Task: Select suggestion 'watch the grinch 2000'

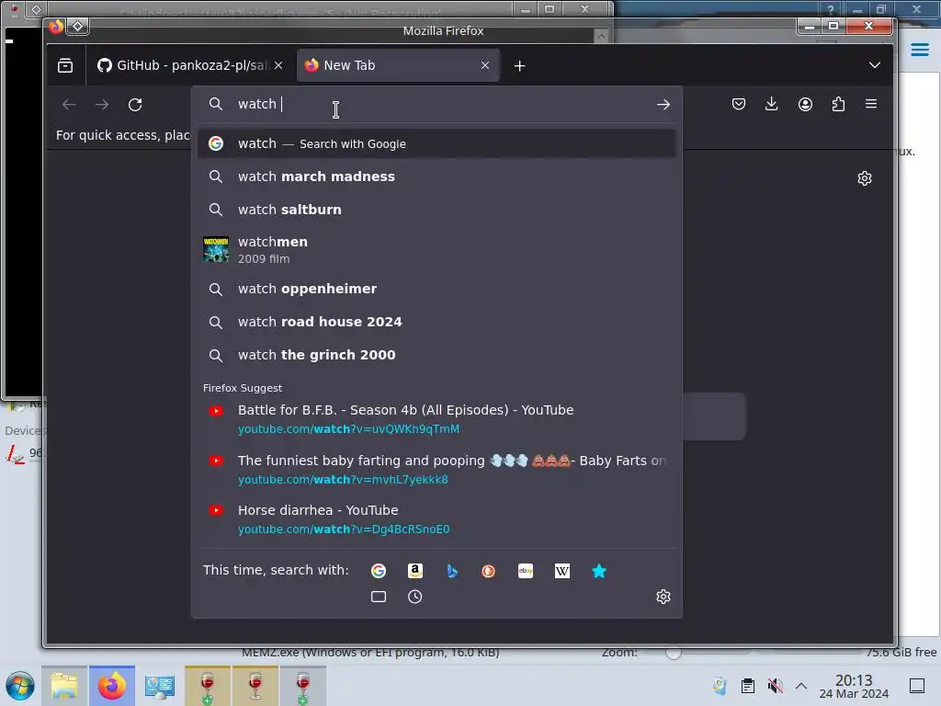Action: (436, 355)
